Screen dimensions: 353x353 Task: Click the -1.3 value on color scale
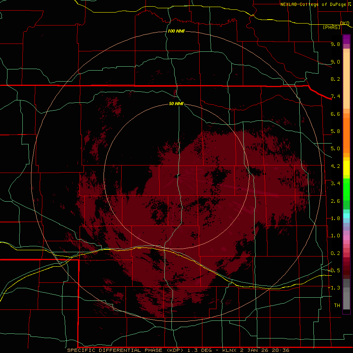click(x=334, y=288)
